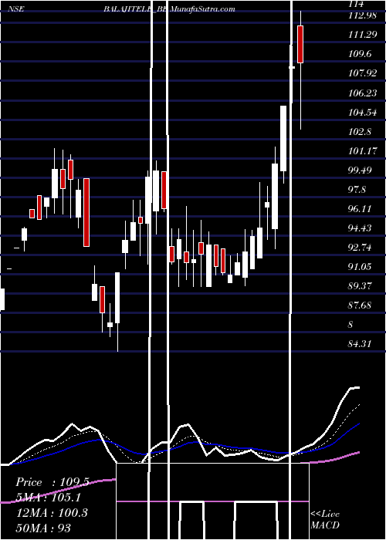
Task: Click the 102.8 price axis label
Action: point(360,132)
